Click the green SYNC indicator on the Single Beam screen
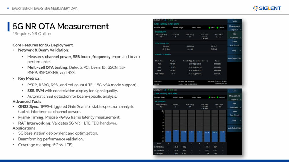 (210, 27)
